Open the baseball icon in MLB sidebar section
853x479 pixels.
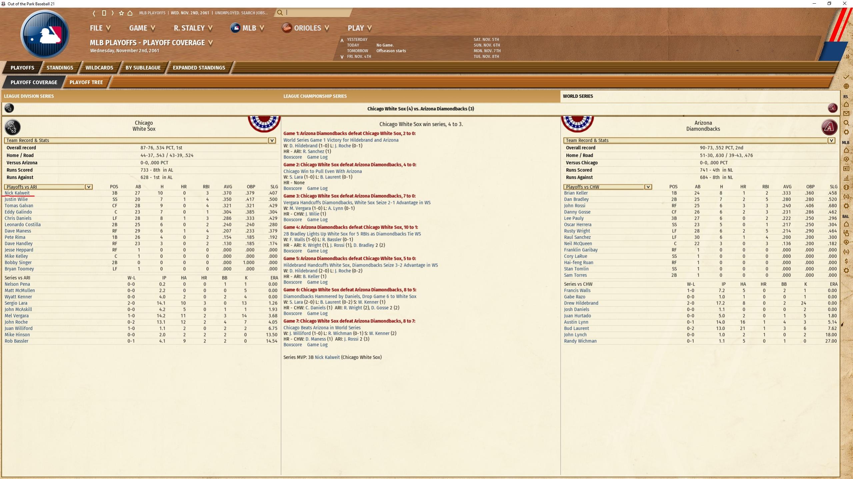pyautogui.click(x=846, y=187)
